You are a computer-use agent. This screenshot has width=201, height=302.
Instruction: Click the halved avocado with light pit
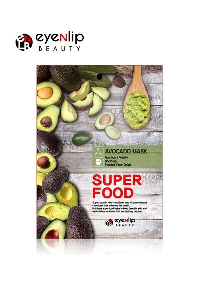coord(49,95)
